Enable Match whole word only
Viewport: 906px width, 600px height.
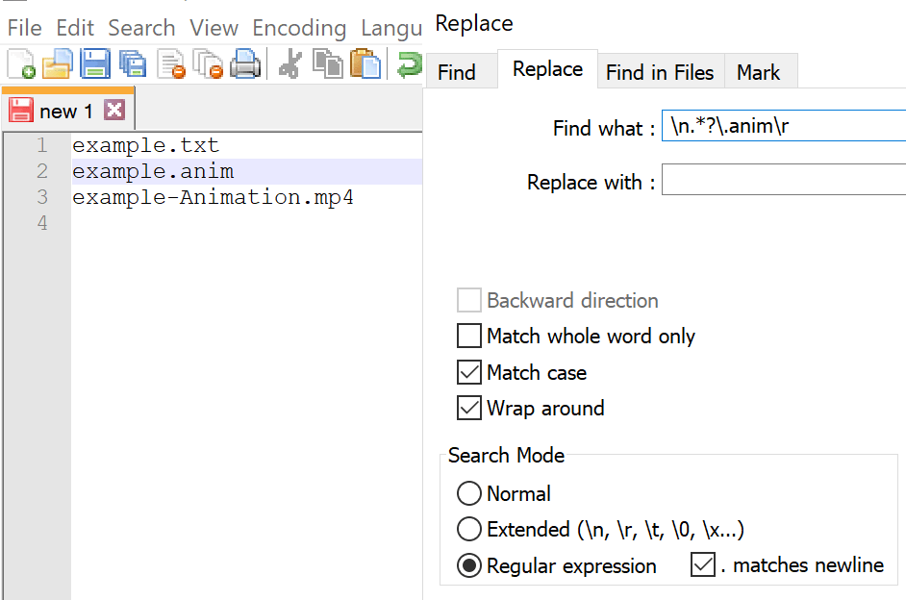click(x=468, y=336)
